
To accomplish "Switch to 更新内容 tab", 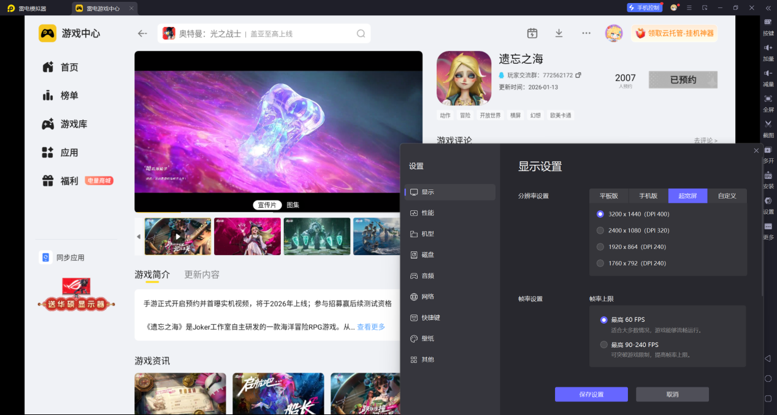I will tap(202, 275).
